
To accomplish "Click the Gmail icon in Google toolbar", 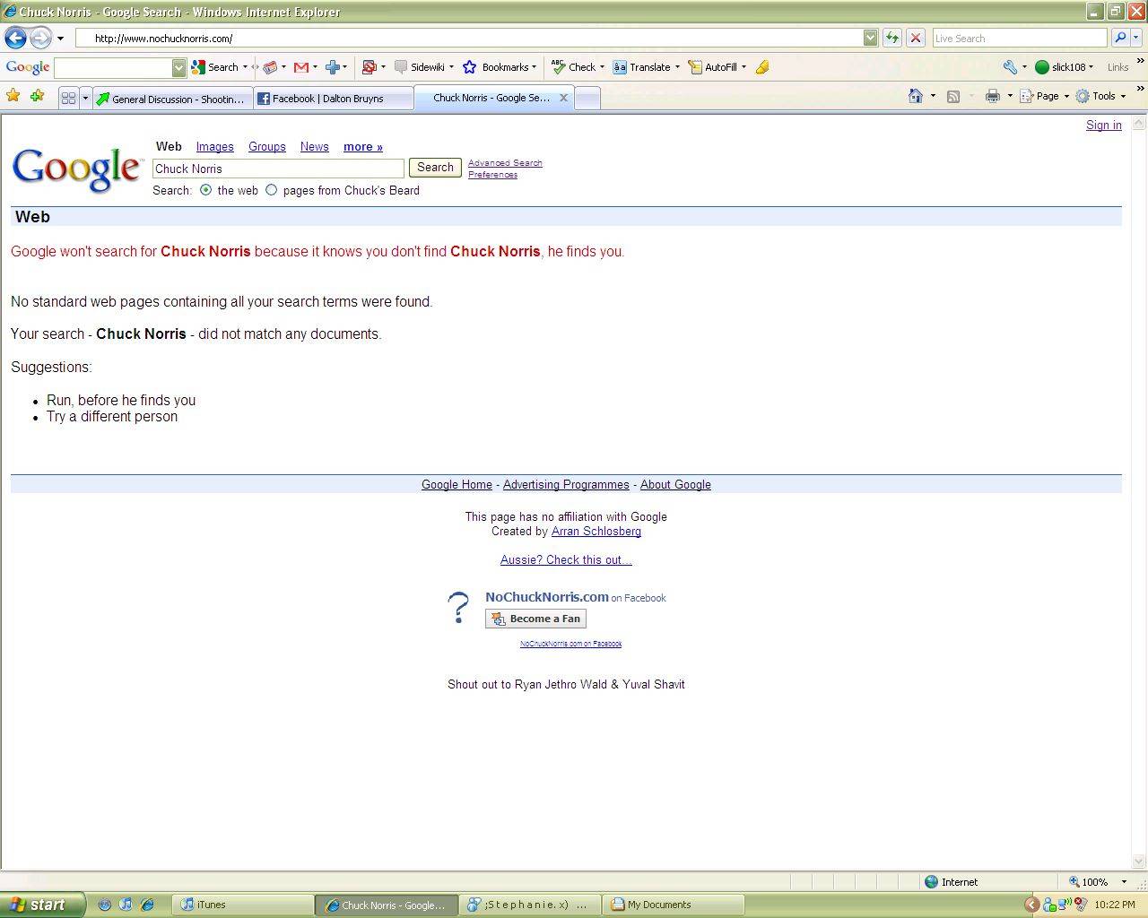I will pyautogui.click(x=301, y=67).
